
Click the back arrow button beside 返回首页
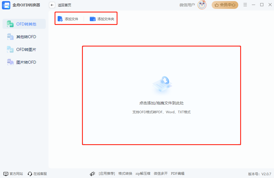[x=52, y=5]
